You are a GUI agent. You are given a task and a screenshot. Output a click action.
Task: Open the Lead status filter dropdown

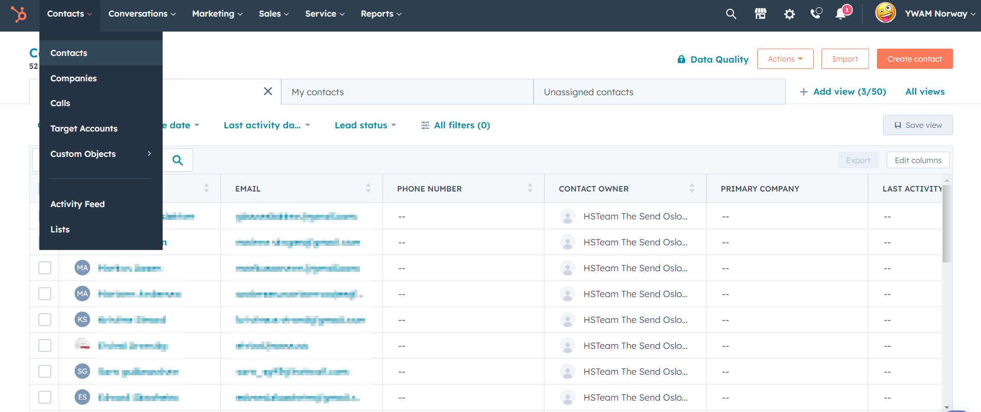tap(365, 125)
